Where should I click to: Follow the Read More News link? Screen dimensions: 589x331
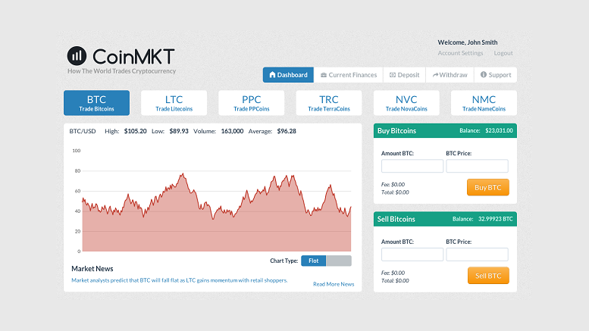[x=333, y=284]
